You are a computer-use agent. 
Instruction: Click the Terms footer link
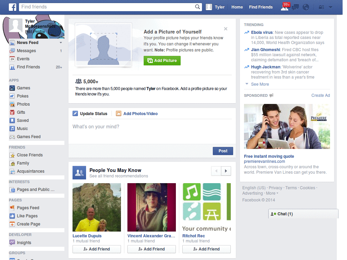click(x=291, y=188)
